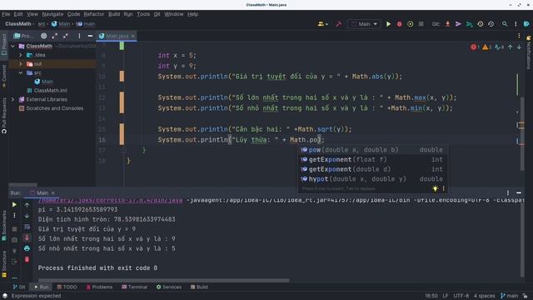Collapse ClassMath project root

coord(13,46)
